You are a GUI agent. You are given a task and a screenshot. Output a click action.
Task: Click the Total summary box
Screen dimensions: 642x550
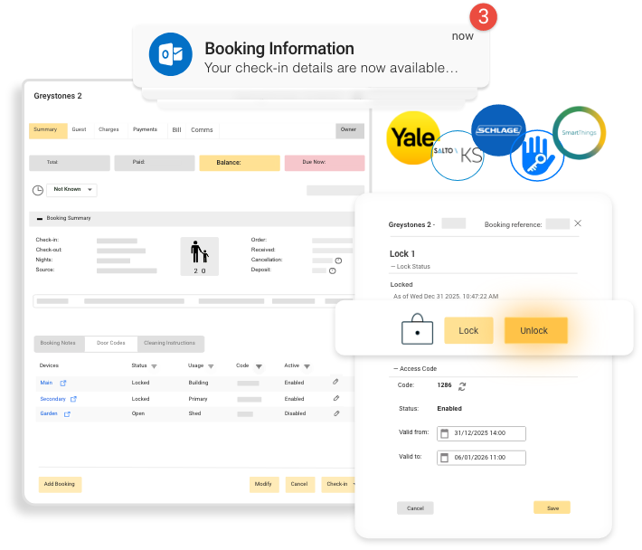tap(70, 163)
